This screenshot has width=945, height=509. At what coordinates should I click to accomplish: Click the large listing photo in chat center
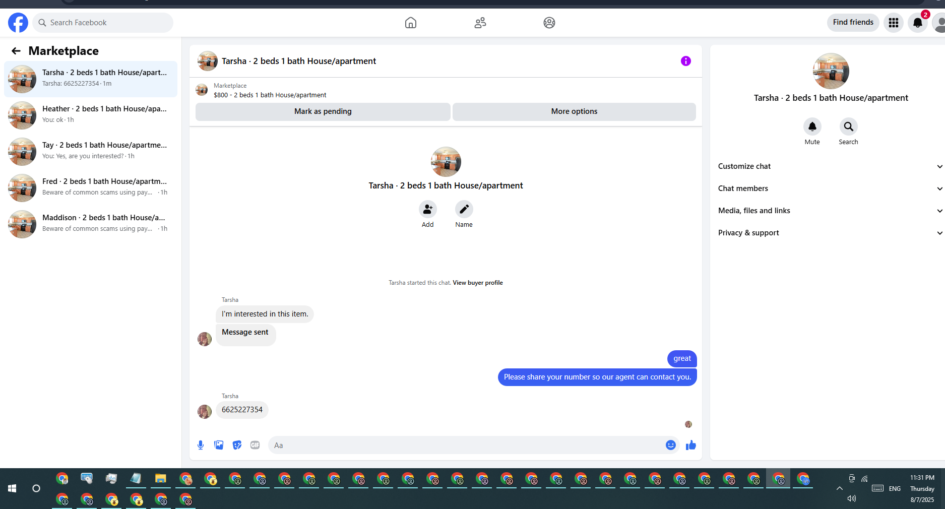(446, 162)
